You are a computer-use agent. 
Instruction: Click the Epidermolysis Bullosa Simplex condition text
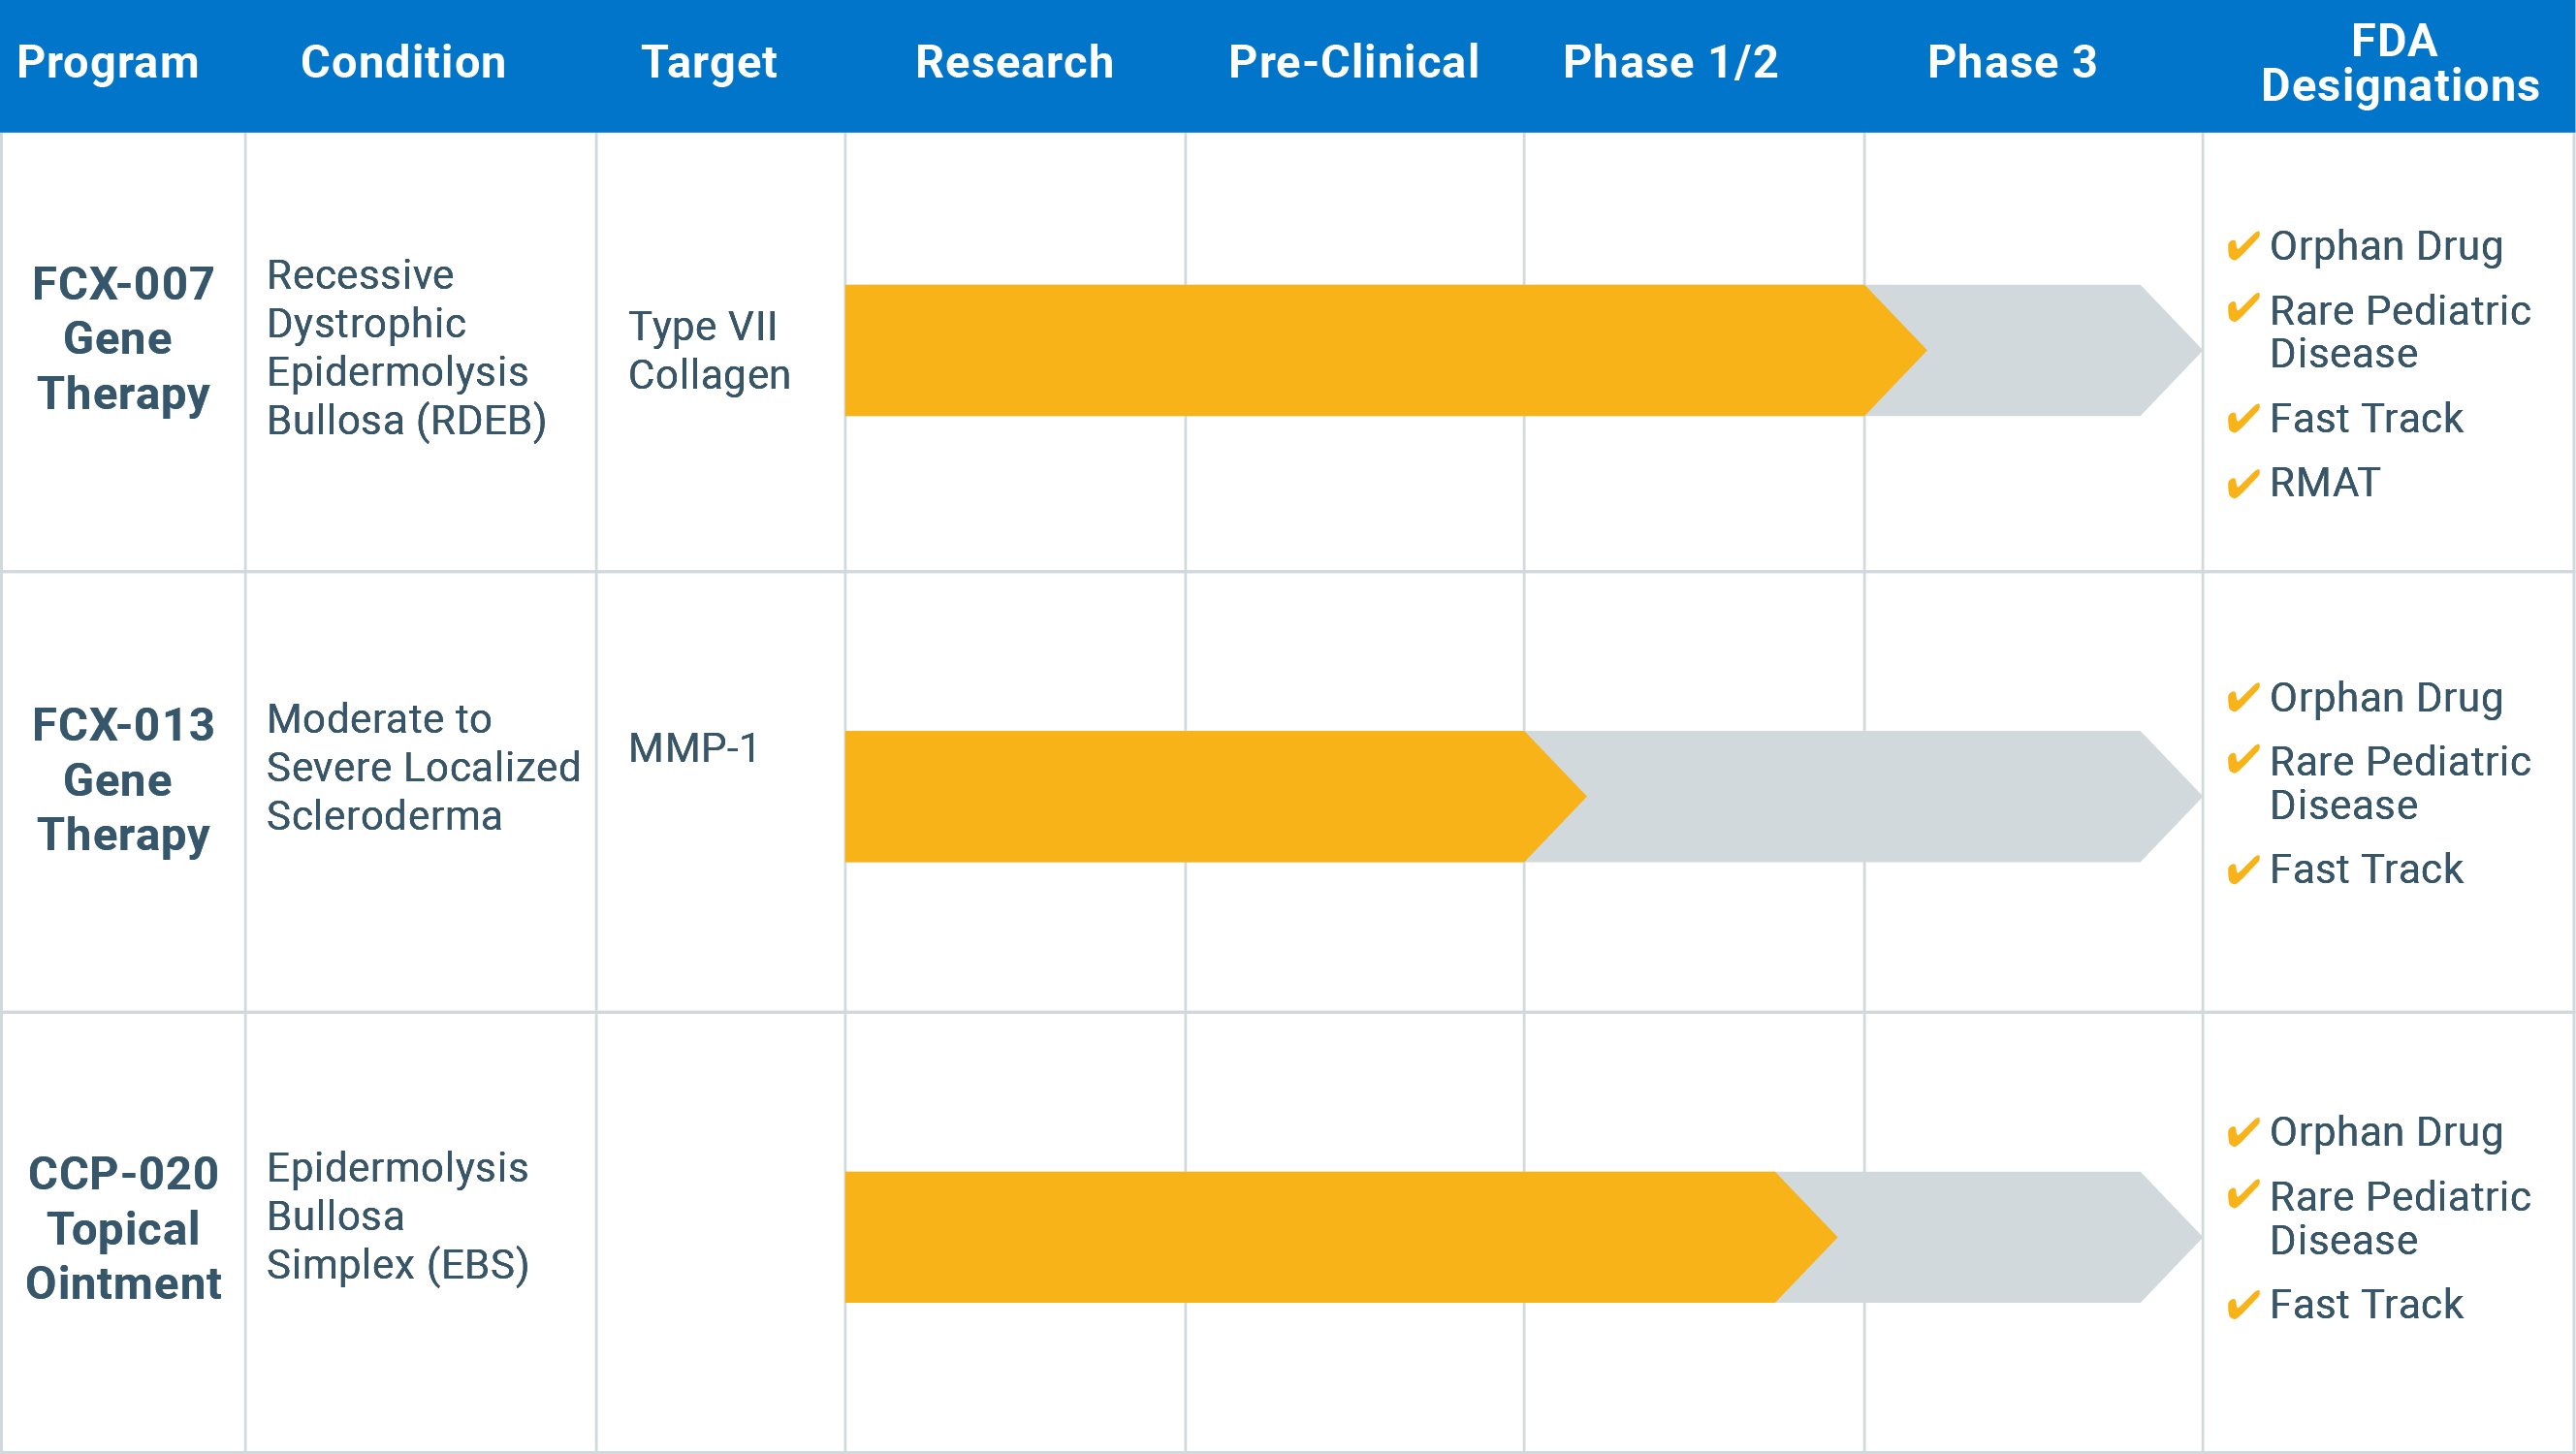click(x=397, y=1216)
